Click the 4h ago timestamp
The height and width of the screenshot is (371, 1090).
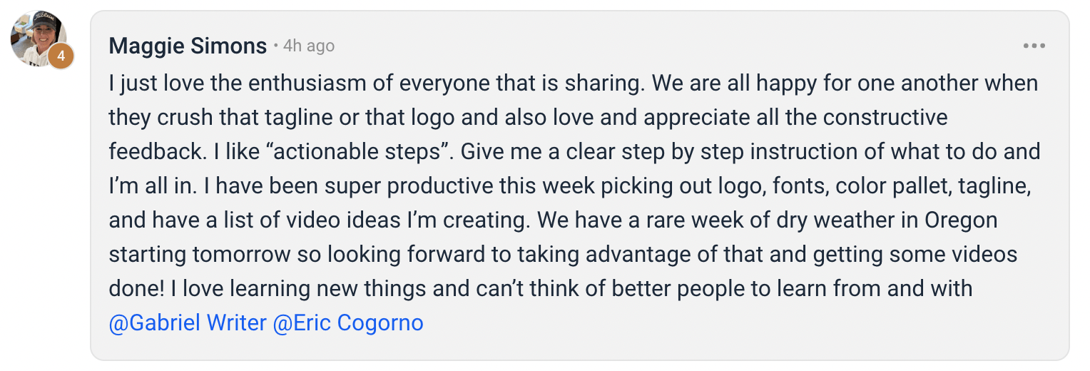309,46
